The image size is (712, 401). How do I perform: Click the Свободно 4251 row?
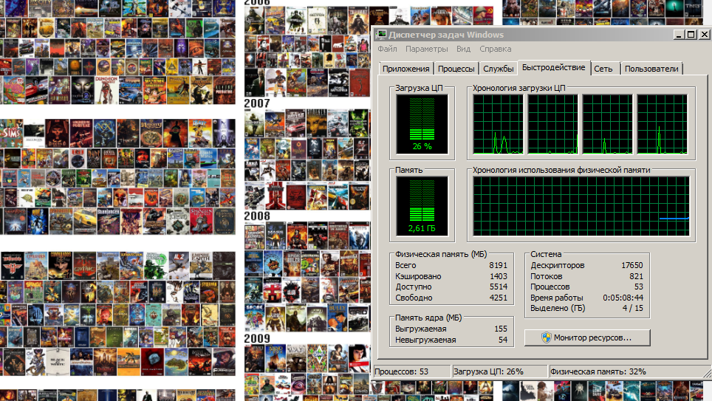click(x=451, y=298)
